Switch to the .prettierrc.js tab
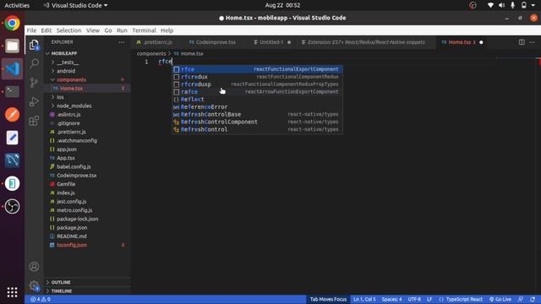This screenshot has height=304, width=541. (158, 42)
